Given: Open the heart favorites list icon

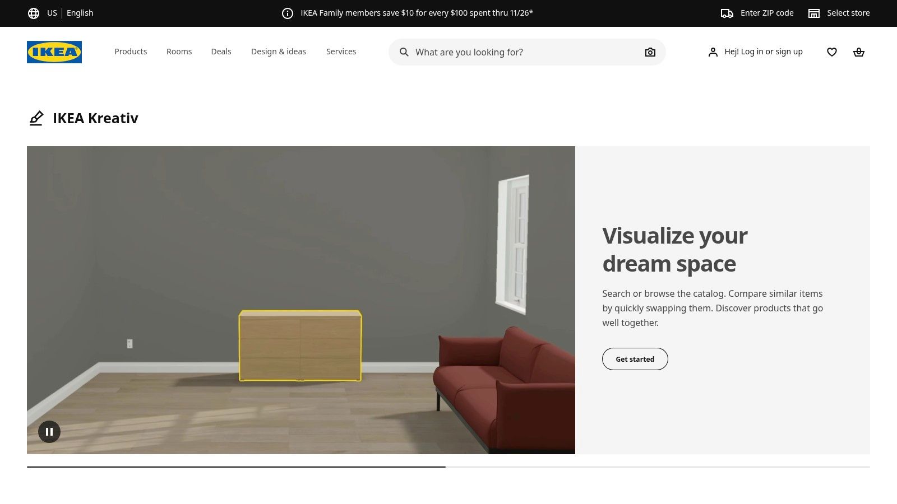Looking at the screenshot, I should (x=832, y=52).
